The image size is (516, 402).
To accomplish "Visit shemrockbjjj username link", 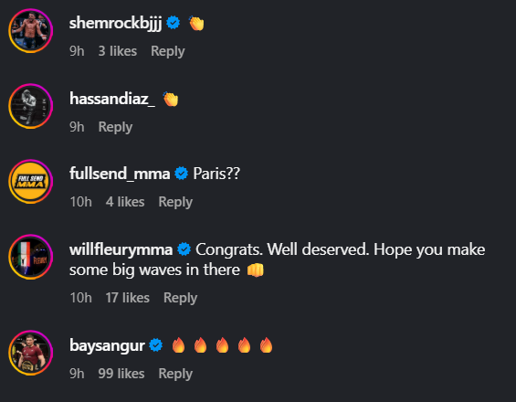I will pyautogui.click(x=115, y=23).
